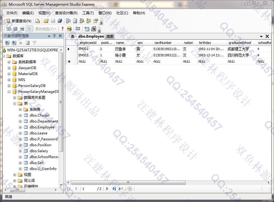
Task: Open the 编辑(E) menu
Action: (x=28, y=13)
